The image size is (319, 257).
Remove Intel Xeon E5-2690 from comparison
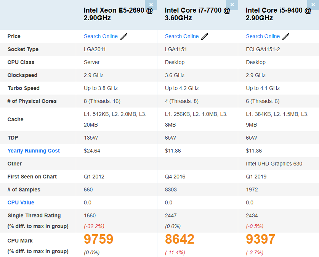tap(151, 5)
